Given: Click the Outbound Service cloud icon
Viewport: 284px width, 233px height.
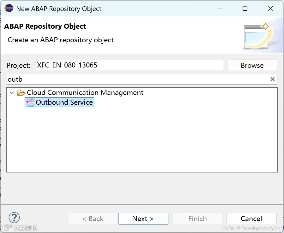Looking at the screenshot, I should (30, 102).
